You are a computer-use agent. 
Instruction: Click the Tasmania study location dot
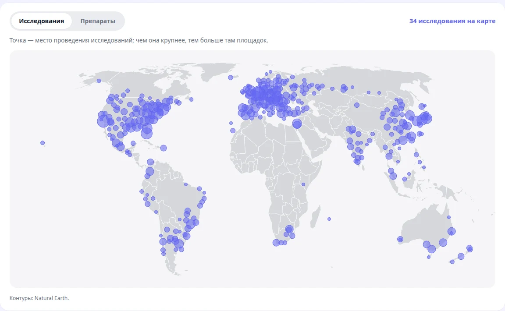tap(429, 257)
